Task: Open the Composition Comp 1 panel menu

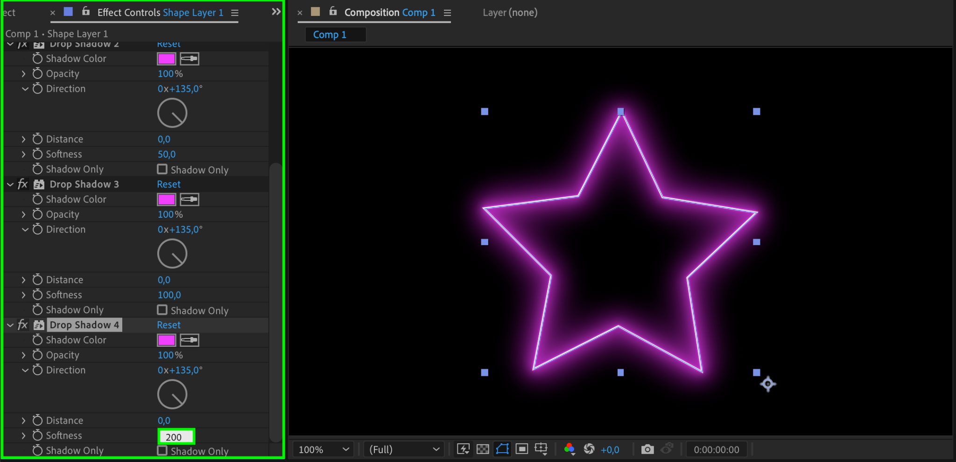Action: pos(447,13)
